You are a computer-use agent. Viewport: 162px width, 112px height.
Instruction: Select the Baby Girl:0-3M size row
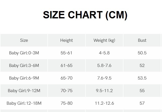click(24, 53)
